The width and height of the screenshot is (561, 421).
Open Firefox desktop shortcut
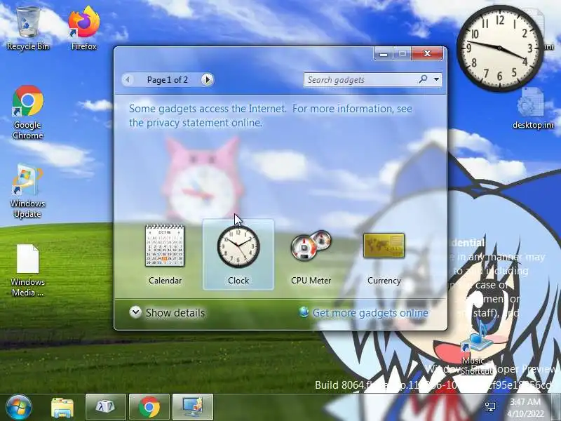[x=83, y=29]
